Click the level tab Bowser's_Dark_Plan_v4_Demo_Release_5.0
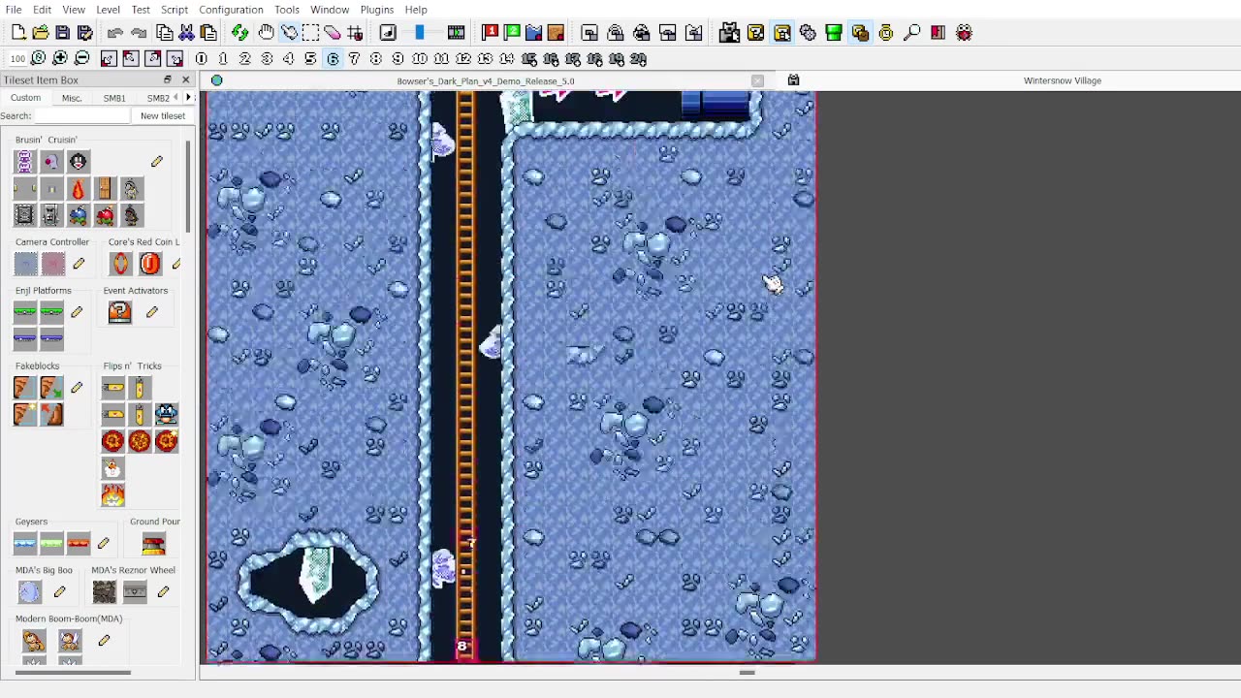This screenshot has width=1241, height=698. 486,81
